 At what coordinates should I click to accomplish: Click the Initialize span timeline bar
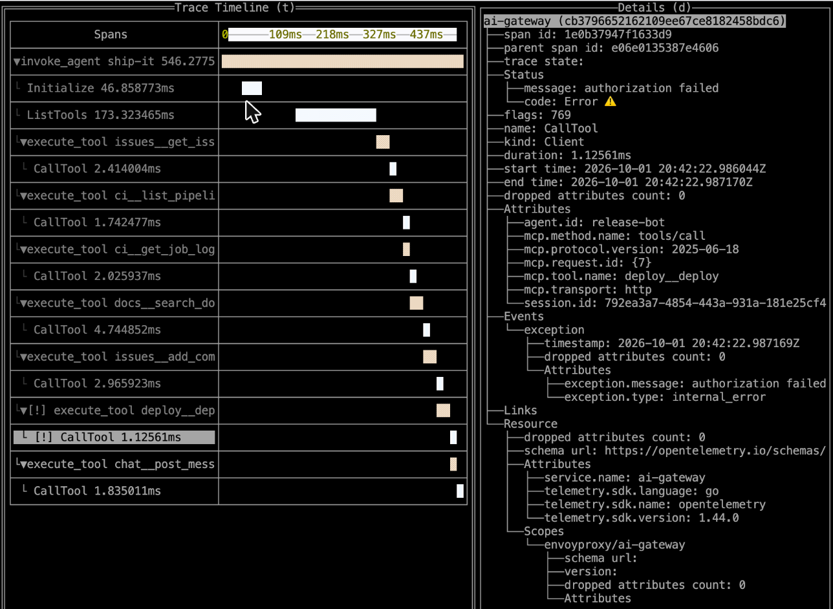coord(252,89)
